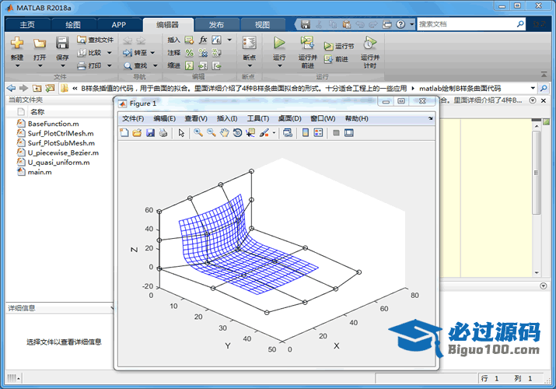Click editor vertical scrollbar down arrow
The width and height of the screenshot is (556, 389).
(x=537, y=273)
